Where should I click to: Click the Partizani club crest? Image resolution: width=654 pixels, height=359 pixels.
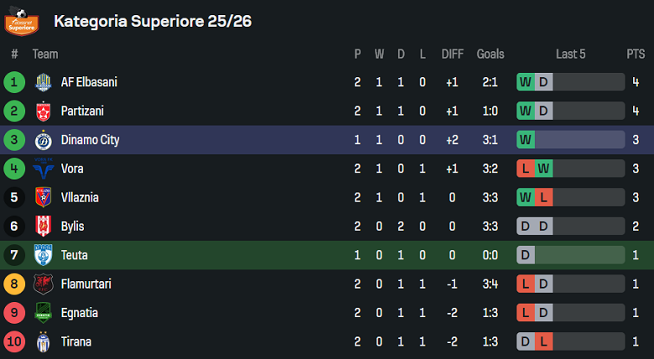coord(43,111)
